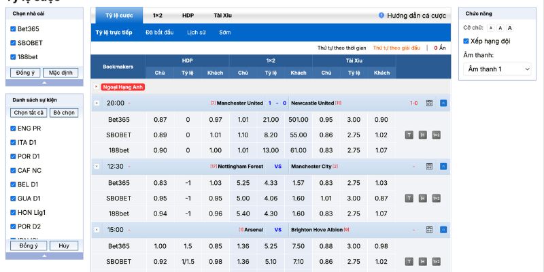Open the scoreboard icon on the Manchester United row
Image resolution: width=544 pixels, height=272 pixels.
(x=429, y=103)
